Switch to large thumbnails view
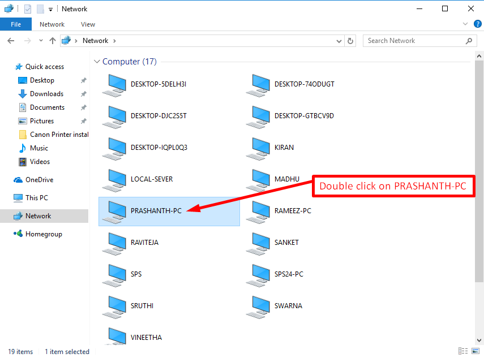 474,351
